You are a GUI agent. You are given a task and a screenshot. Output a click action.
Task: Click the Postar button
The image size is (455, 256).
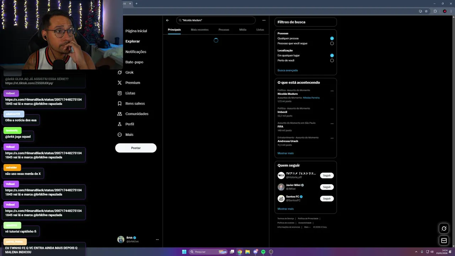[x=136, y=148]
